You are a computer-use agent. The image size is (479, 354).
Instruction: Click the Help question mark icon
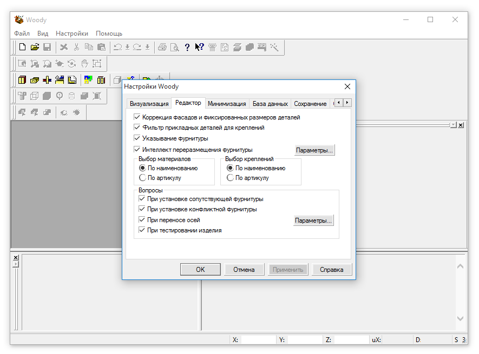coord(187,47)
